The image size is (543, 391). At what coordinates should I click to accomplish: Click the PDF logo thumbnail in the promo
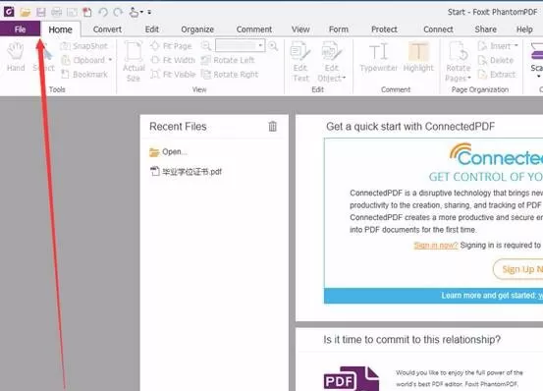[x=352, y=378]
